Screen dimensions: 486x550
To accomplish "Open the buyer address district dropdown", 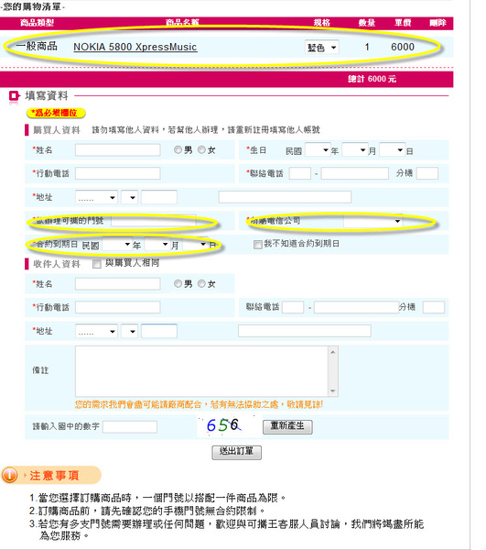I will click(x=130, y=197).
